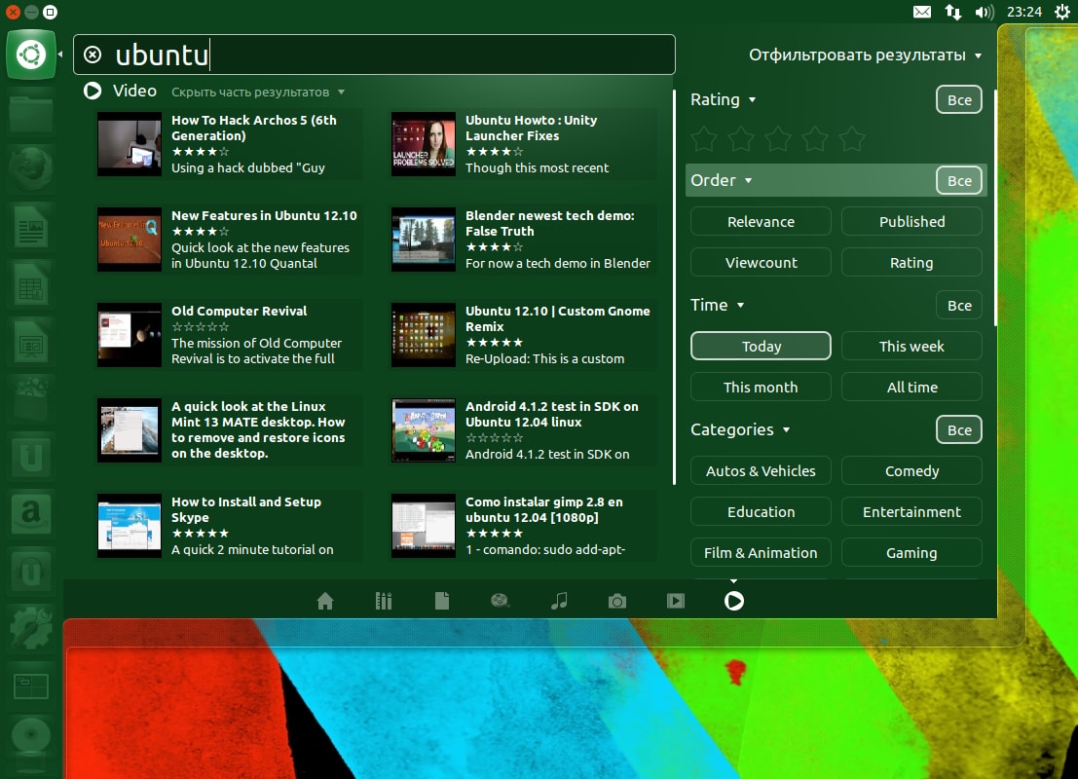The width and height of the screenshot is (1078, 779).
Task: Launch LibreOffice Calc from the launcher
Action: click(x=31, y=282)
